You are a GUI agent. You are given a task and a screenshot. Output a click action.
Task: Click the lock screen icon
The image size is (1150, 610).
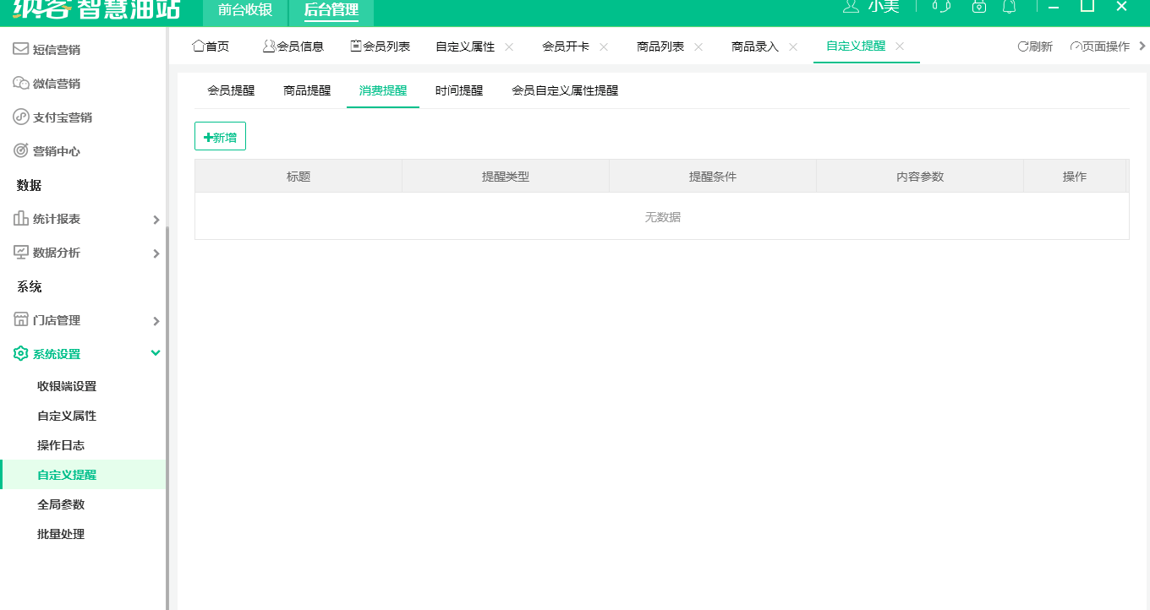(979, 7)
